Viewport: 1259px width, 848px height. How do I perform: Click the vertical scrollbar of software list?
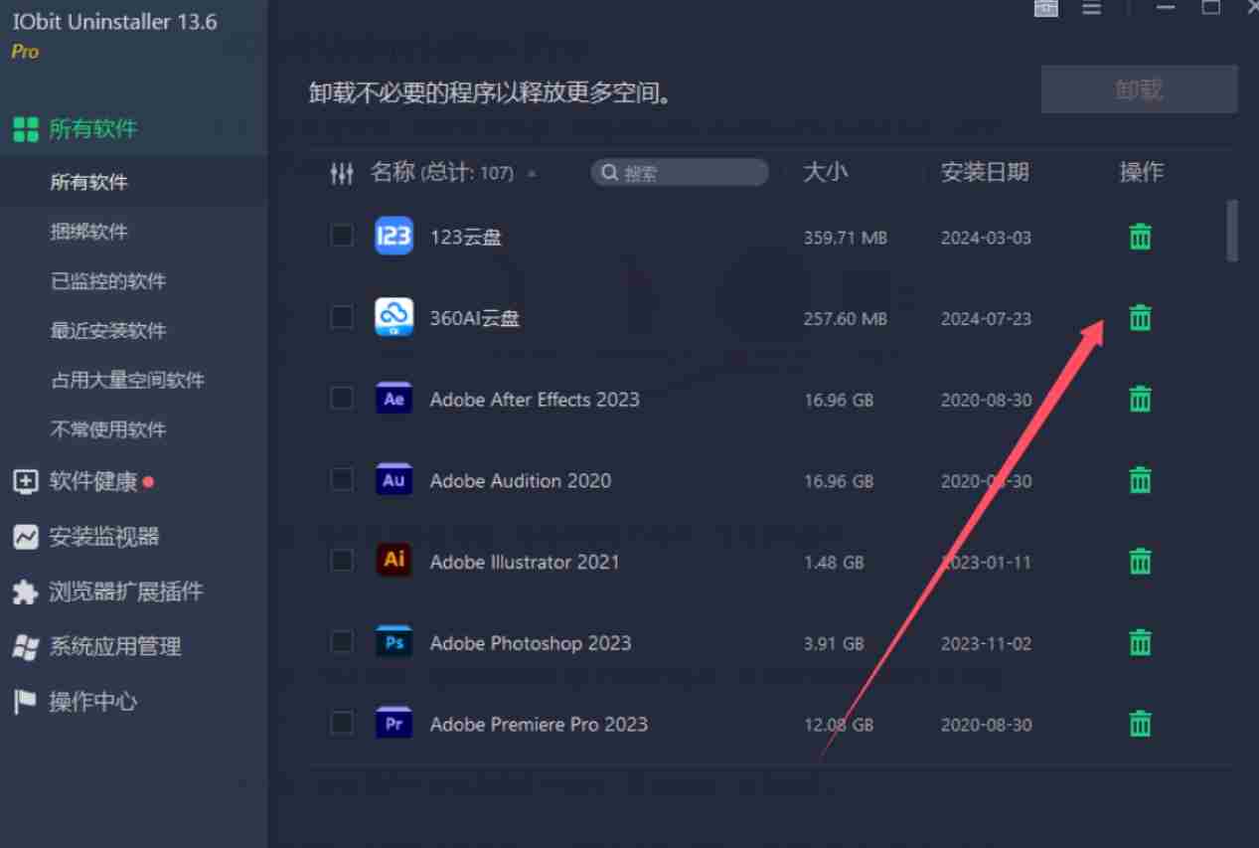(1232, 230)
